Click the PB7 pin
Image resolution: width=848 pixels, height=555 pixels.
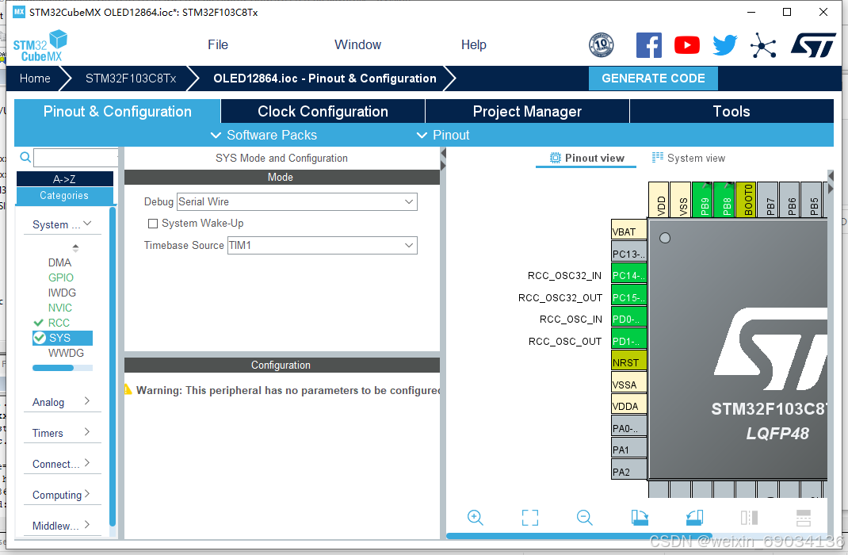click(x=767, y=200)
